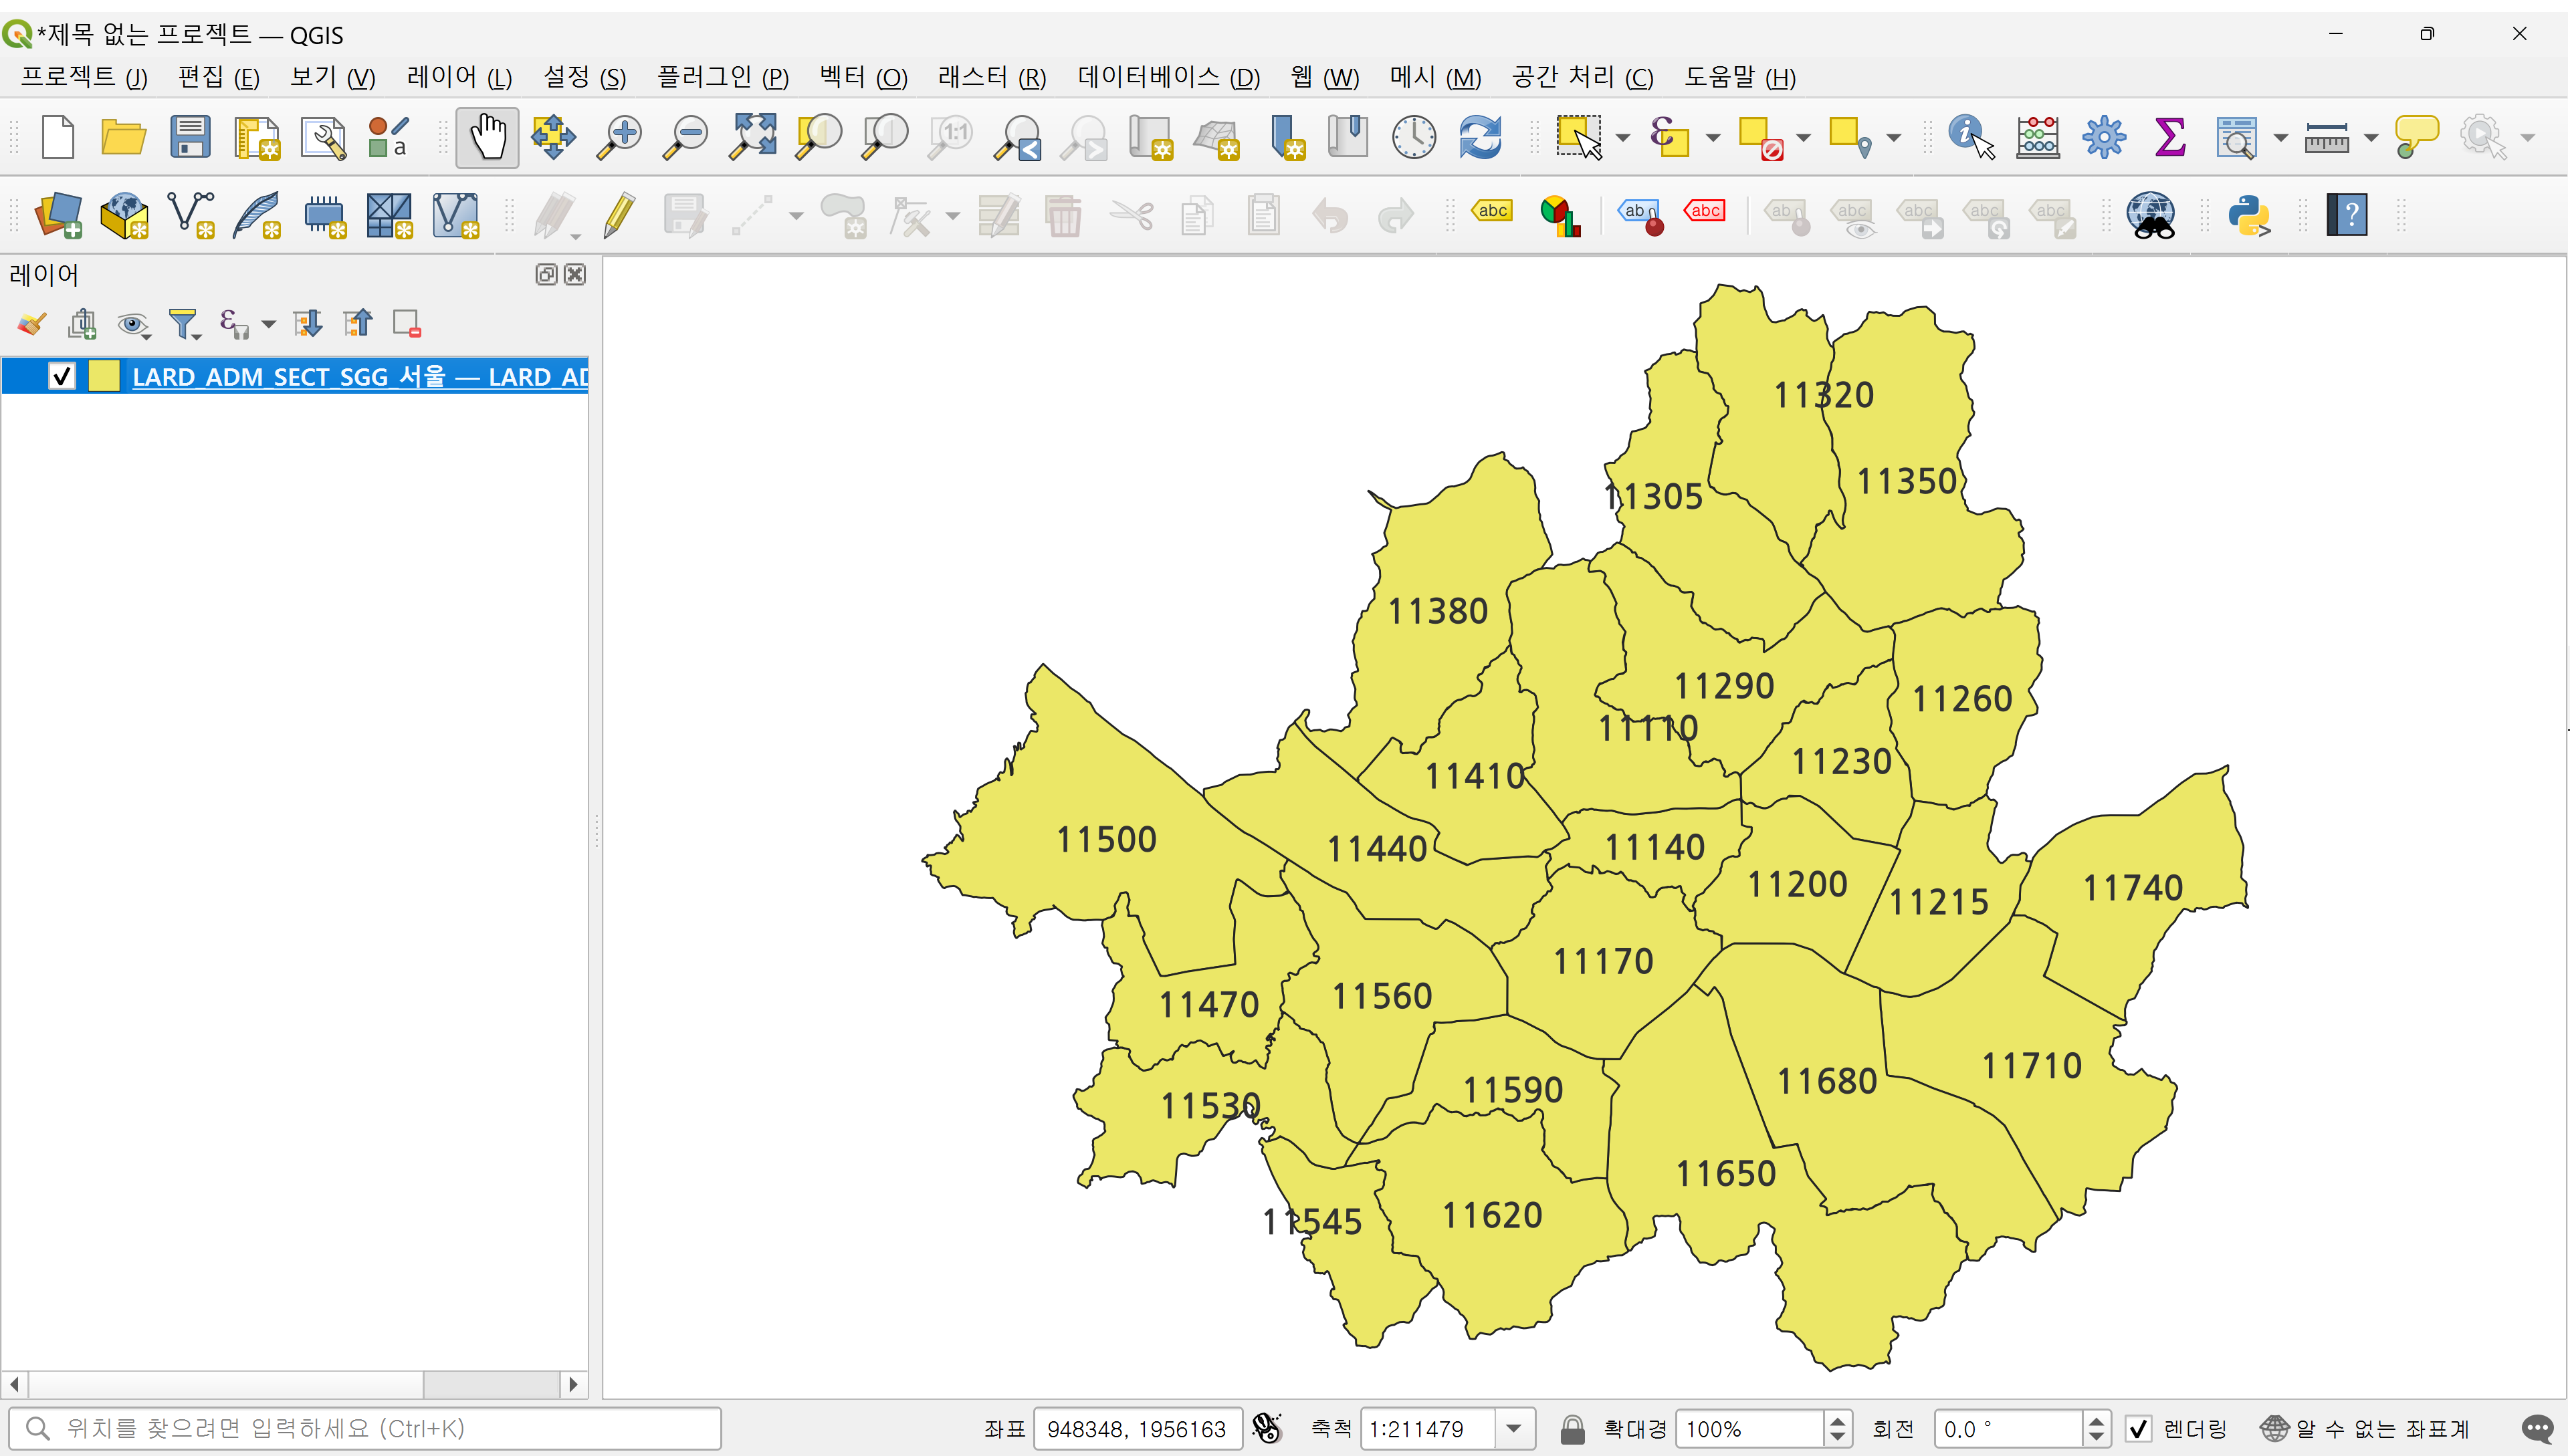2570x1456 pixels.
Task: Uncheck the LARD_ADM_SECT_SGG layer visibility checkbox
Action: pyautogui.click(x=62, y=377)
